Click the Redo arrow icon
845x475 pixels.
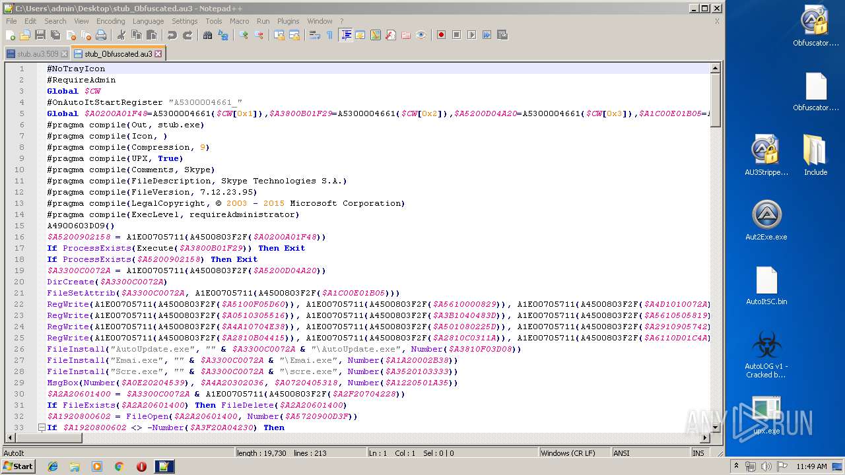pos(187,35)
